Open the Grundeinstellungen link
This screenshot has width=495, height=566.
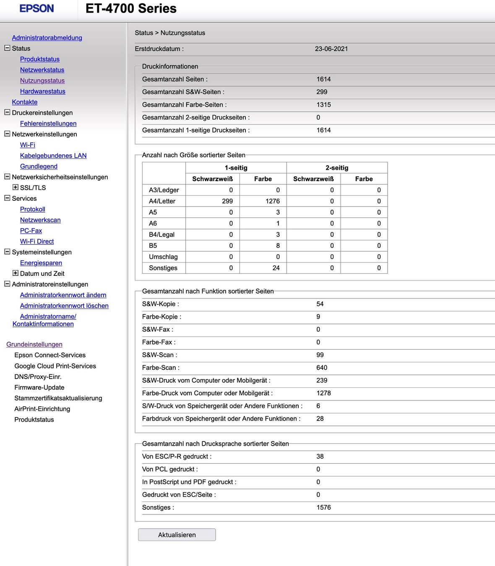[x=34, y=344]
